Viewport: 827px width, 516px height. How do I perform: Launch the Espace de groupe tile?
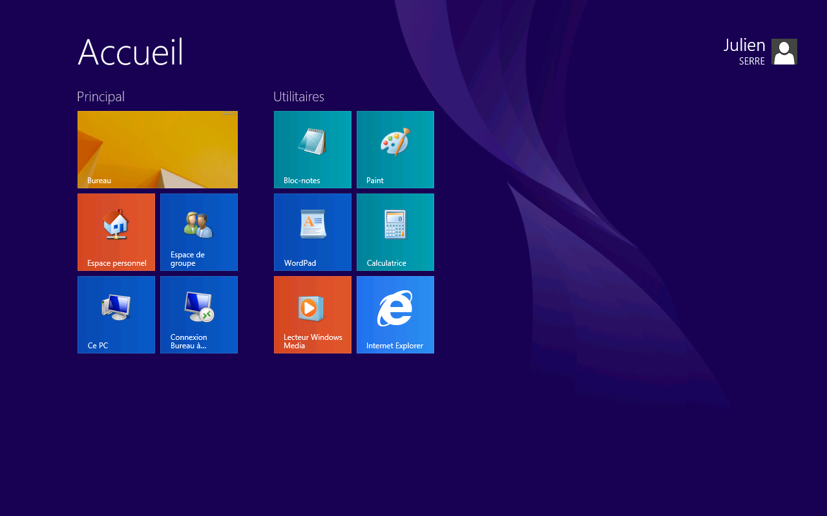(x=199, y=232)
